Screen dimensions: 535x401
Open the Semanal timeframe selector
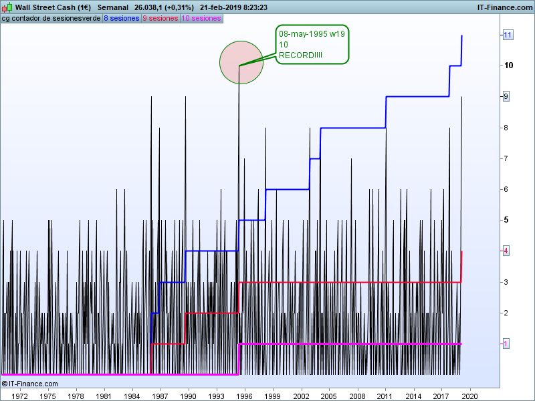click(x=113, y=7)
